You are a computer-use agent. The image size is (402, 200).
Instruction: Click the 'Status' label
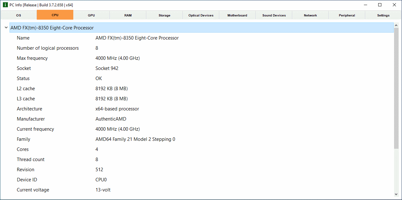23,78
